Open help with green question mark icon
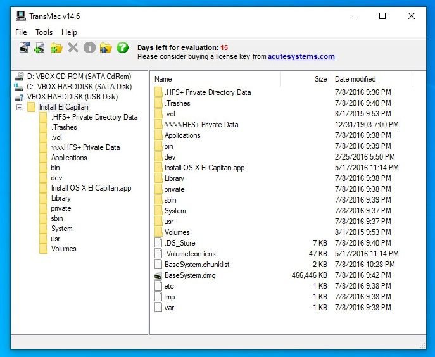 123,47
